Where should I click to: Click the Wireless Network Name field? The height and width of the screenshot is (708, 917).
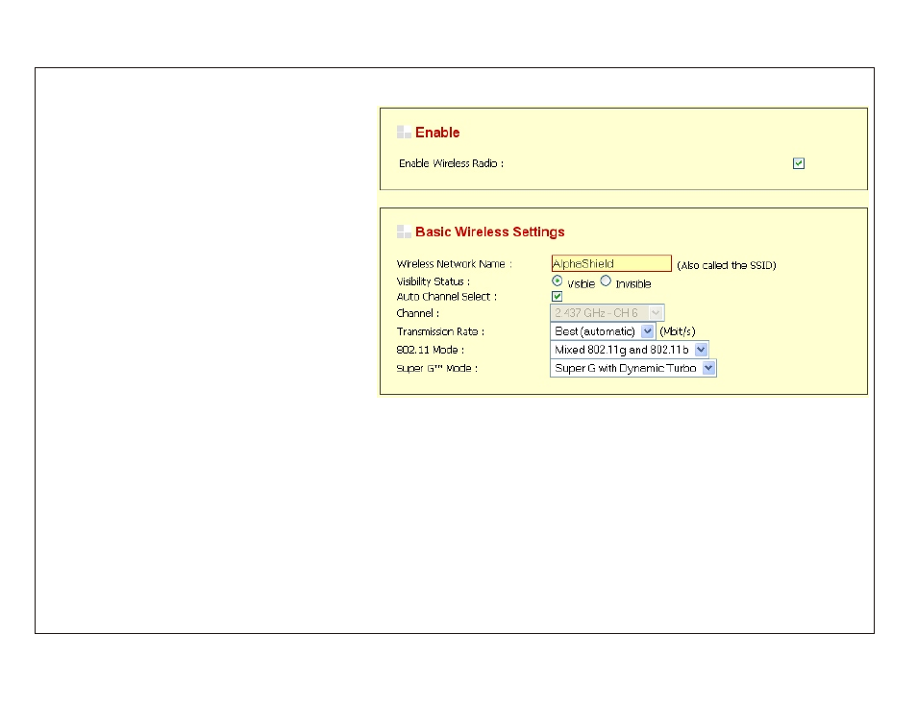611,263
